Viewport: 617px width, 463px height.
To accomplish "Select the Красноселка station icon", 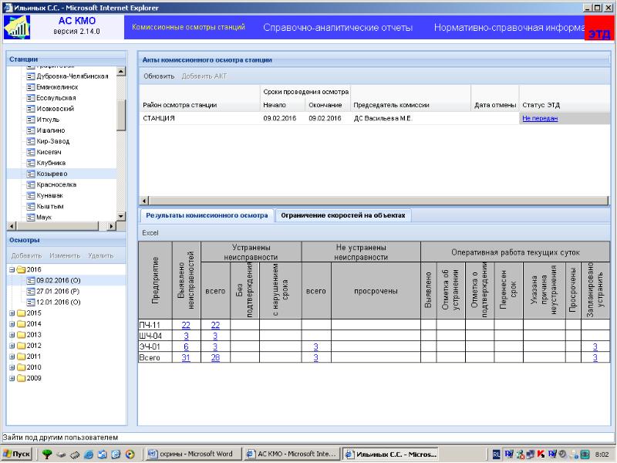I will coord(31,184).
